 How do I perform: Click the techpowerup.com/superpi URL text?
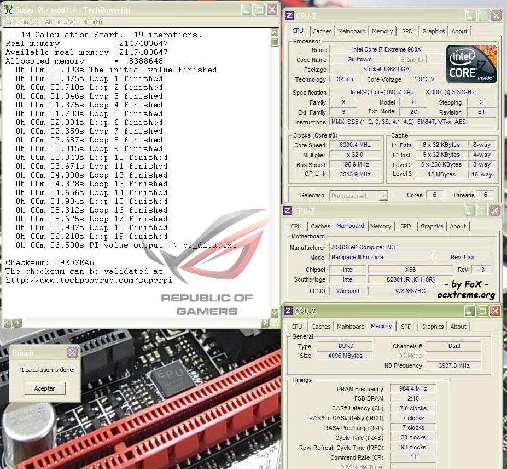click(89, 280)
